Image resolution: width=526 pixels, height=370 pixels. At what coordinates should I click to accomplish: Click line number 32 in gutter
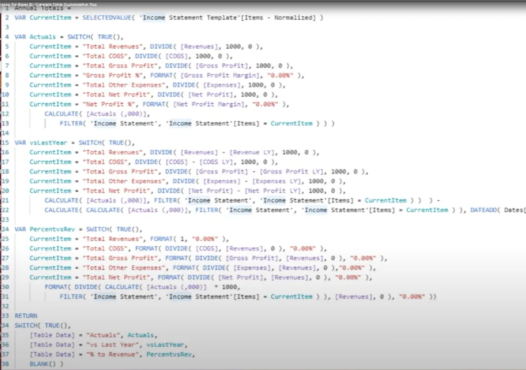[x=5, y=306]
